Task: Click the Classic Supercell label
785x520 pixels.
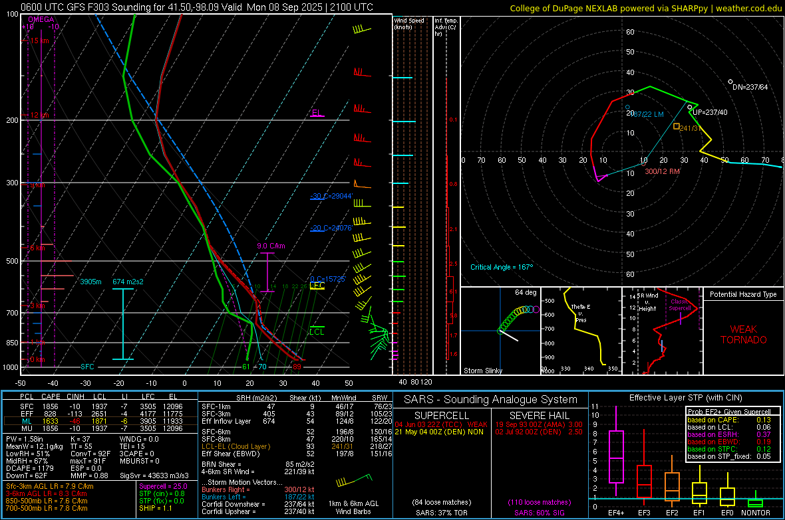Action: point(680,305)
